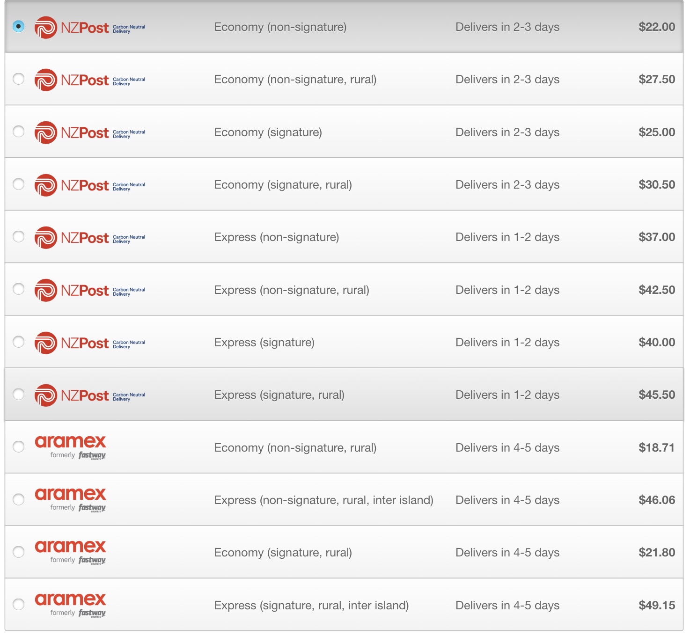Choose NZ Post Express (signature) radio button
The width and height of the screenshot is (690, 636).
(18, 342)
